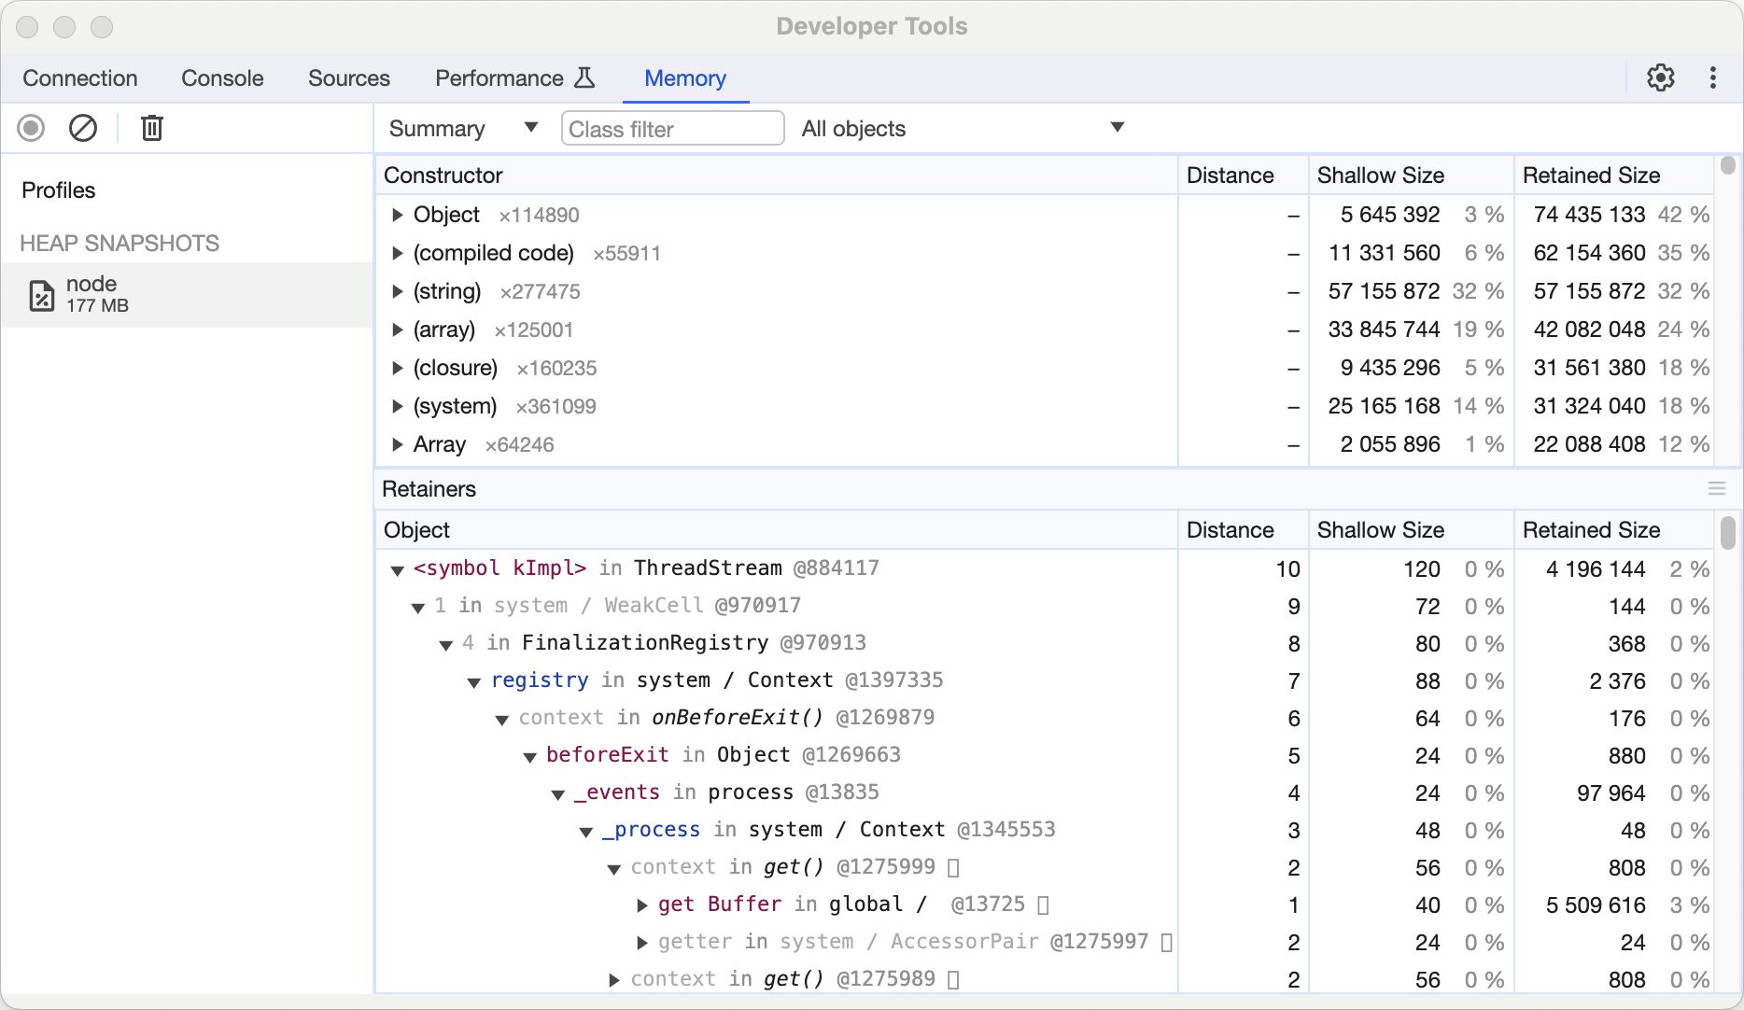This screenshot has height=1010, width=1744.
Task: Sort top table by Retained Size header
Action: click(x=1615, y=175)
